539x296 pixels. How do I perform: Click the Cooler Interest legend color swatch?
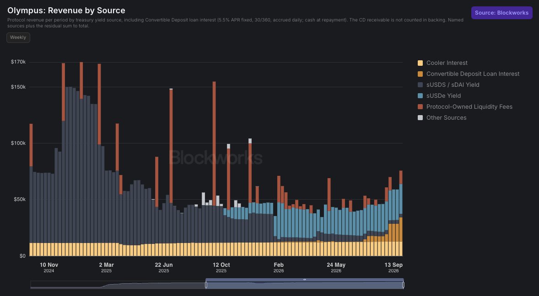[x=420, y=63]
